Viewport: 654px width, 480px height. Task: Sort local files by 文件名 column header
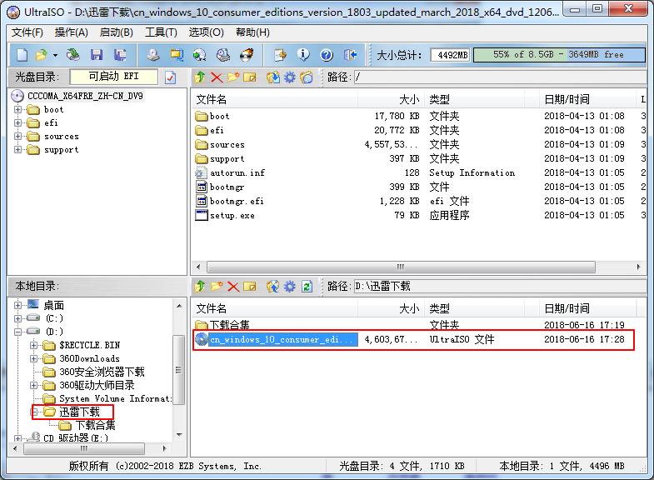click(275, 309)
